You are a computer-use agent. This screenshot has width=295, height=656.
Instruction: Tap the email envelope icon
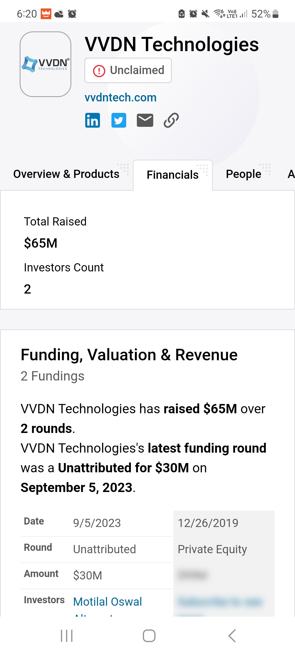tap(145, 120)
